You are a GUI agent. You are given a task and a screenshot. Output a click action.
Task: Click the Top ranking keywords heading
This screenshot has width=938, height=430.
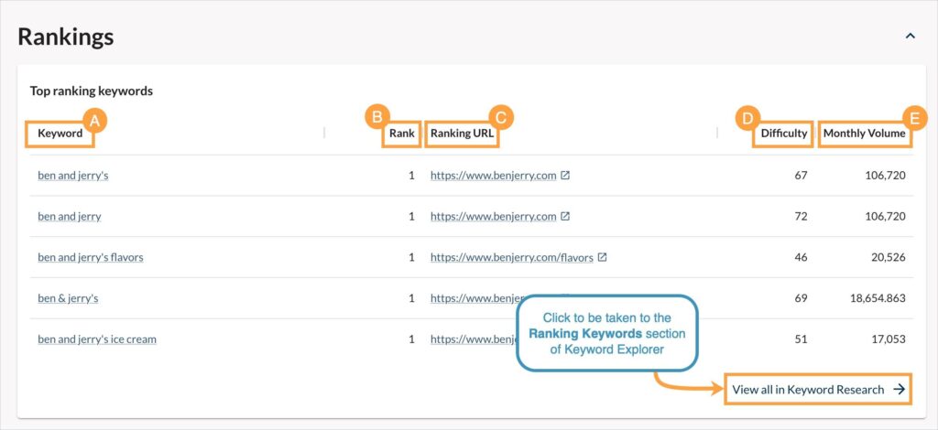tap(92, 91)
